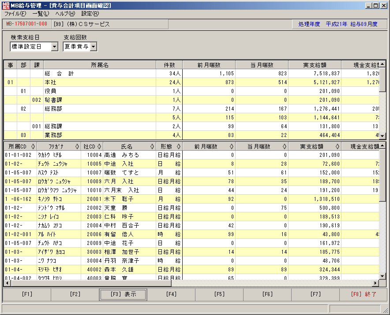Image resolution: width=390 pixels, height=315 pixels.
Task: Click the sort diamond next to 社CD
Action: click(x=99, y=147)
